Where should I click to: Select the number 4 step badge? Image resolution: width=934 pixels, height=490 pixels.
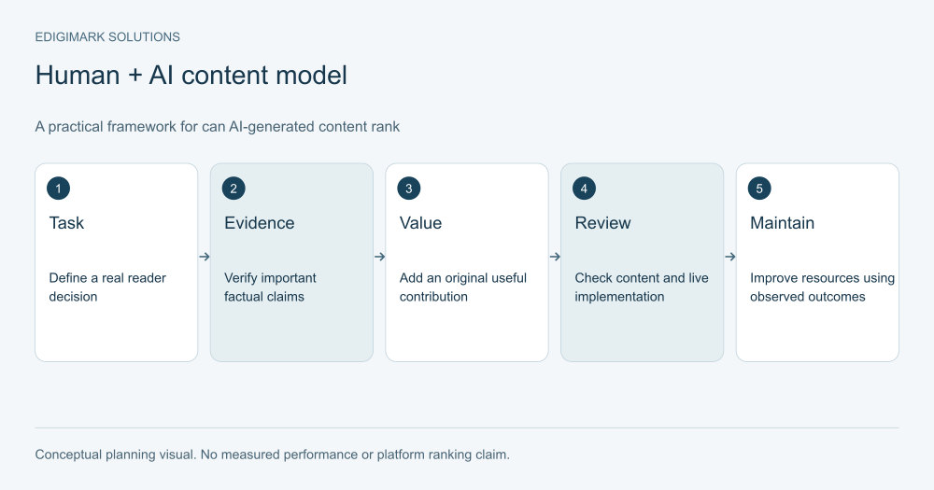click(x=584, y=189)
